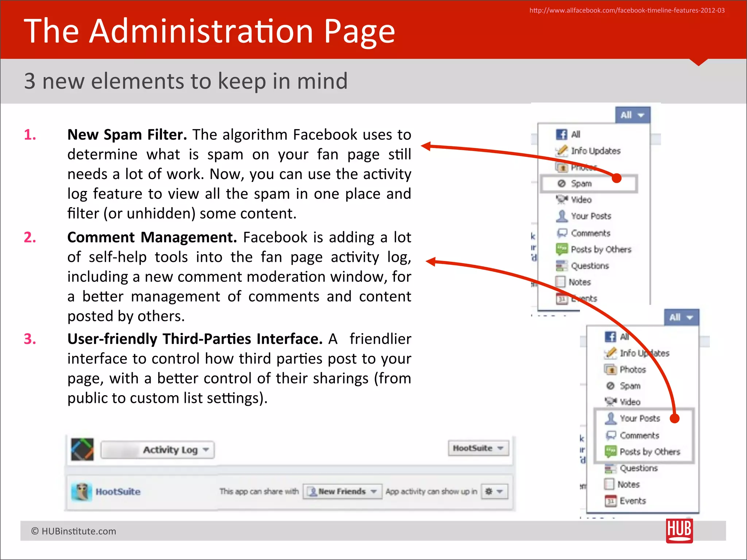Select Info Updates in the upper filter menu
The height and width of the screenshot is (560, 747).
(x=596, y=151)
